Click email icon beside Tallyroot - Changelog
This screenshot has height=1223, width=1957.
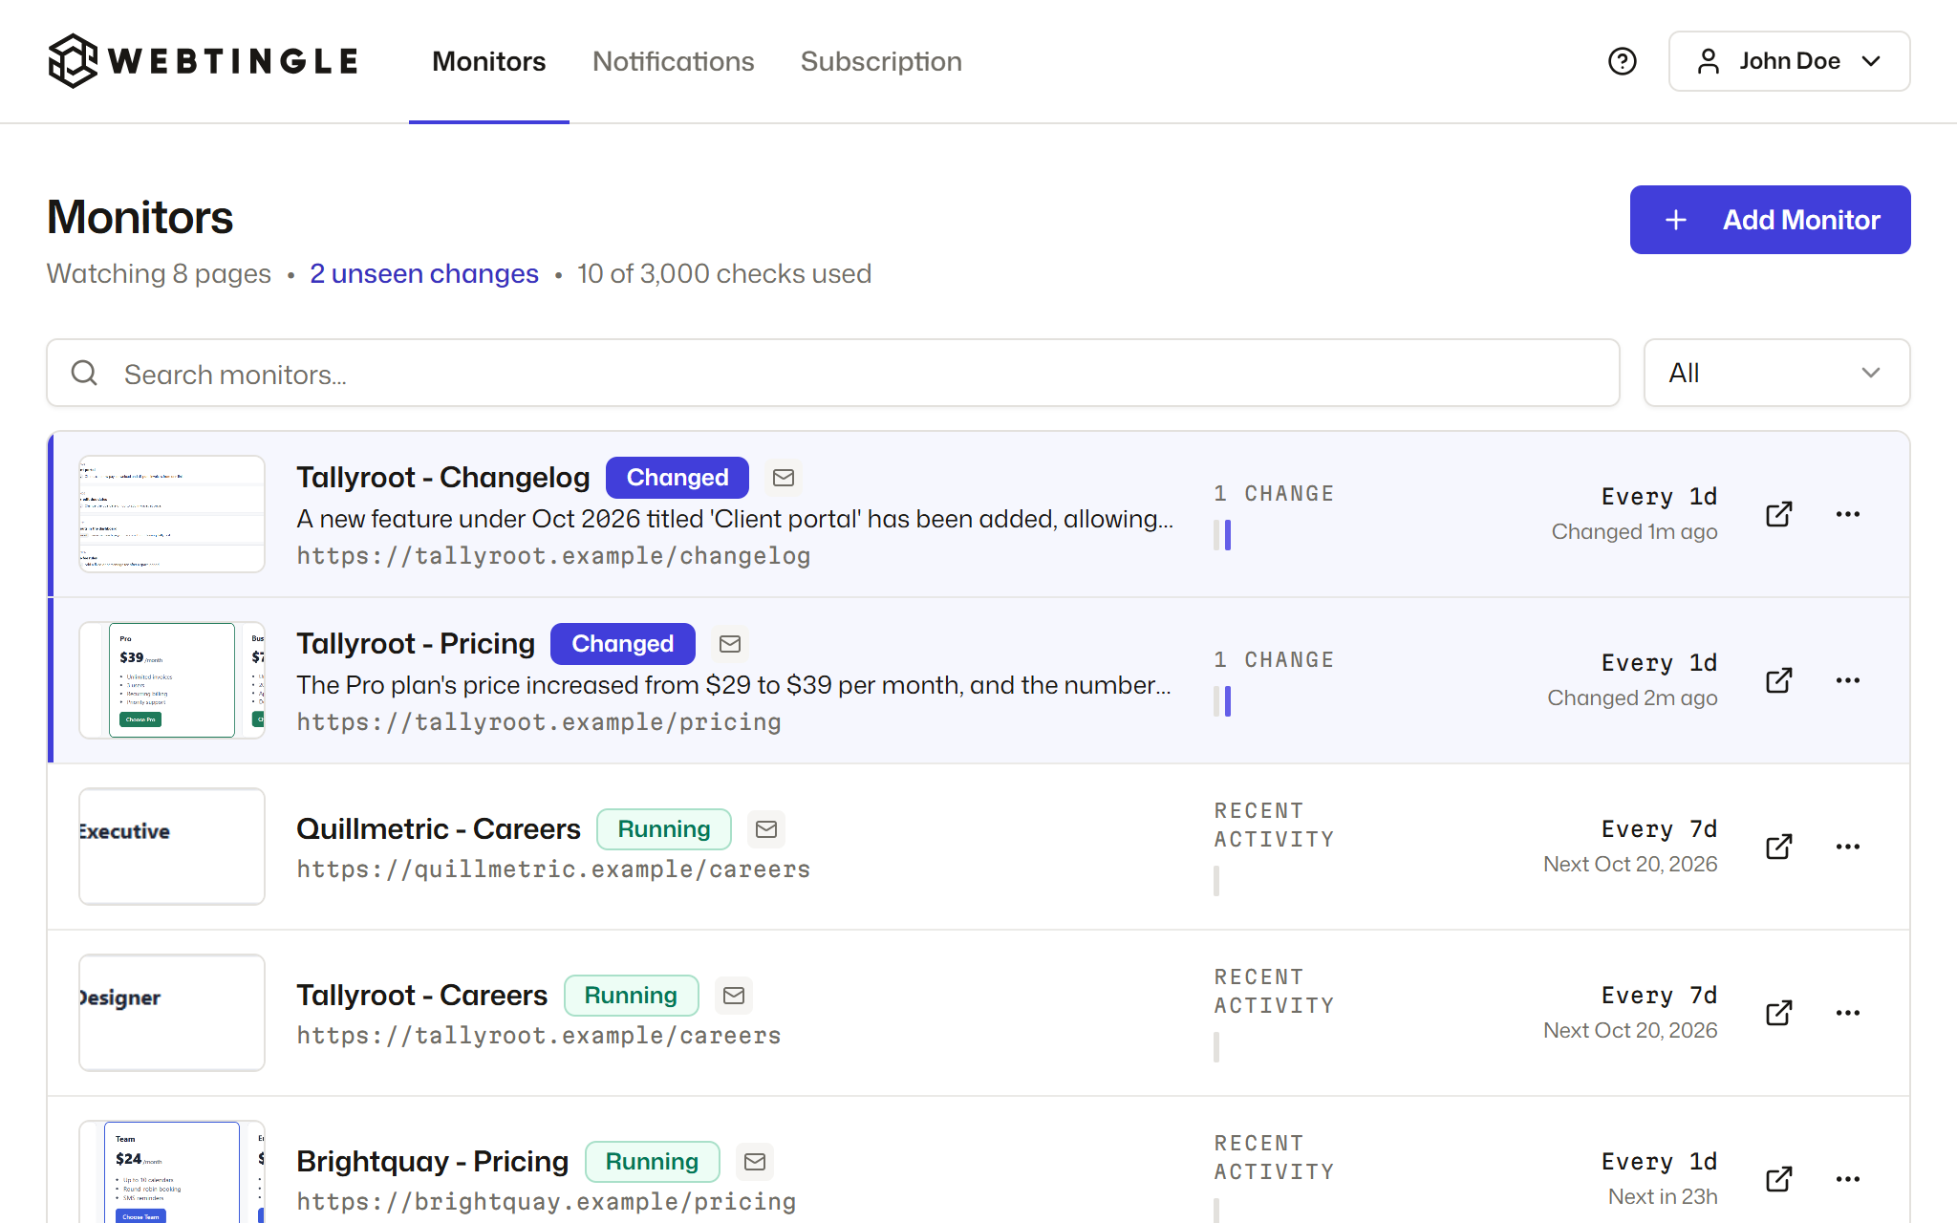point(784,478)
